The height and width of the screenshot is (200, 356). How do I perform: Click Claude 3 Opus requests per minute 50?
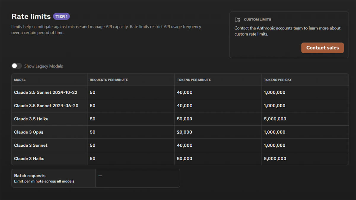coord(93,132)
